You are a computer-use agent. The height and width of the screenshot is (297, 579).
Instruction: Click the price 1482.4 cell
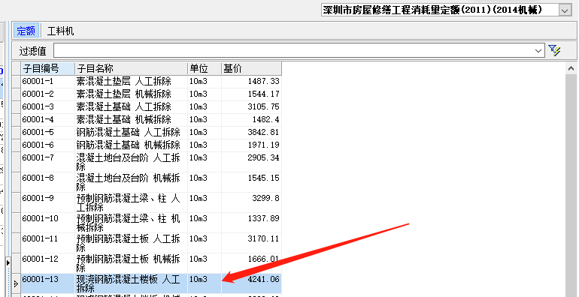tap(251, 120)
